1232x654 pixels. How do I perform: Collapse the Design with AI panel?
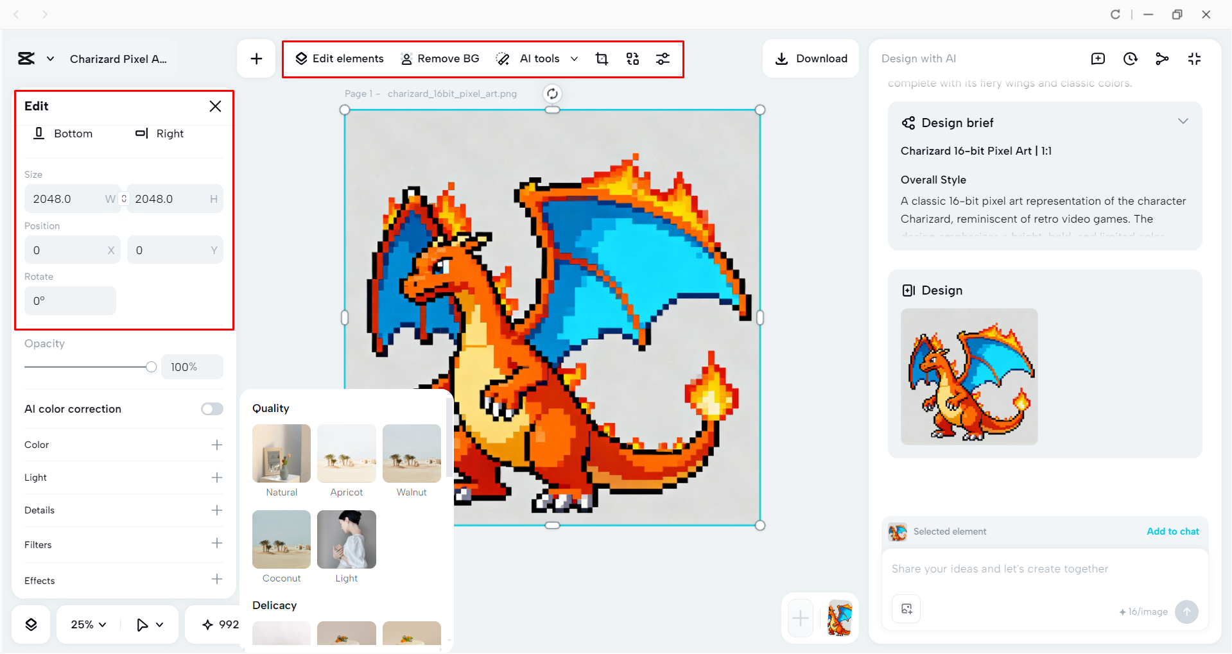[1194, 58]
